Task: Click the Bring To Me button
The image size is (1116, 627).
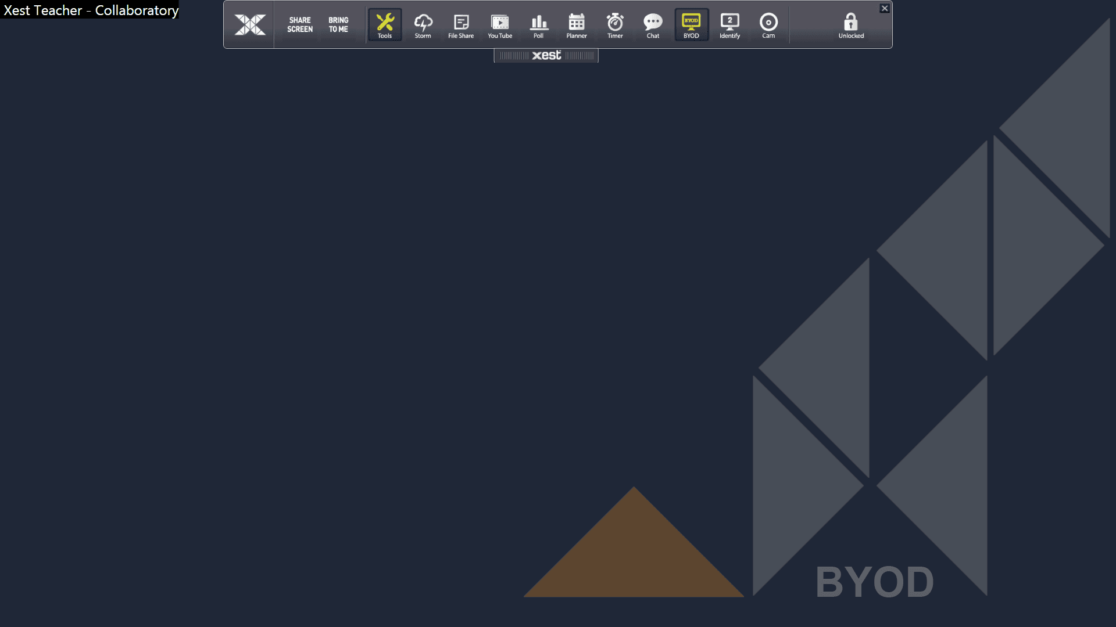Action: pyautogui.click(x=338, y=24)
